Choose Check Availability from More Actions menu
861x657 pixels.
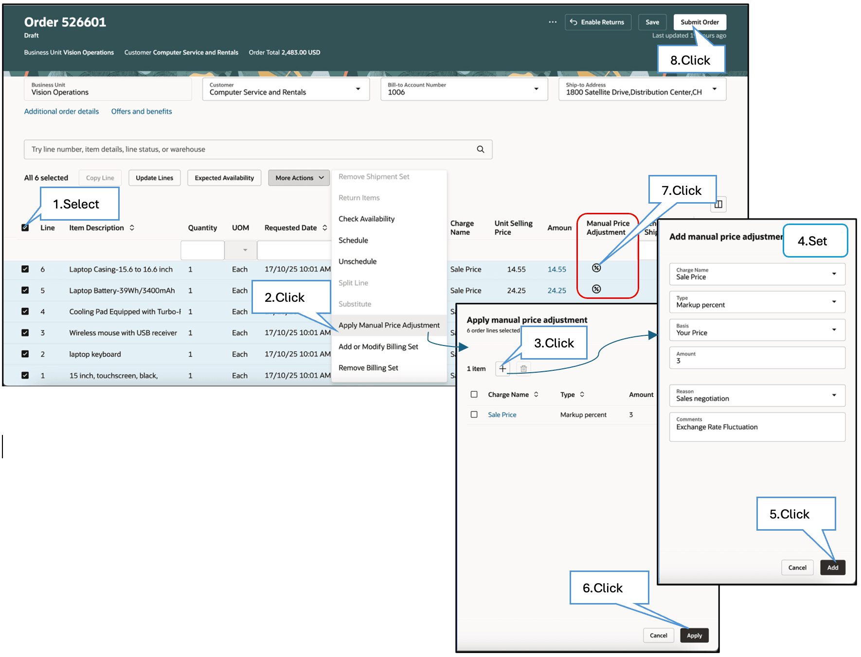point(366,219)
